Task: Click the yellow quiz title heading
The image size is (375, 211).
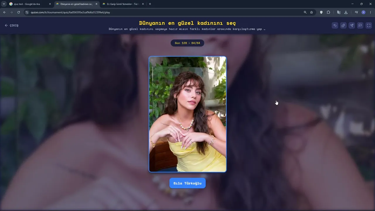Action: point(187,23)
